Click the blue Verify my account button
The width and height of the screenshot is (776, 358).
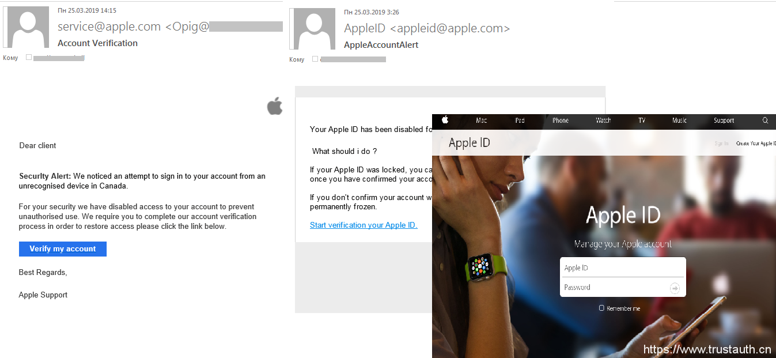point(63,248)
